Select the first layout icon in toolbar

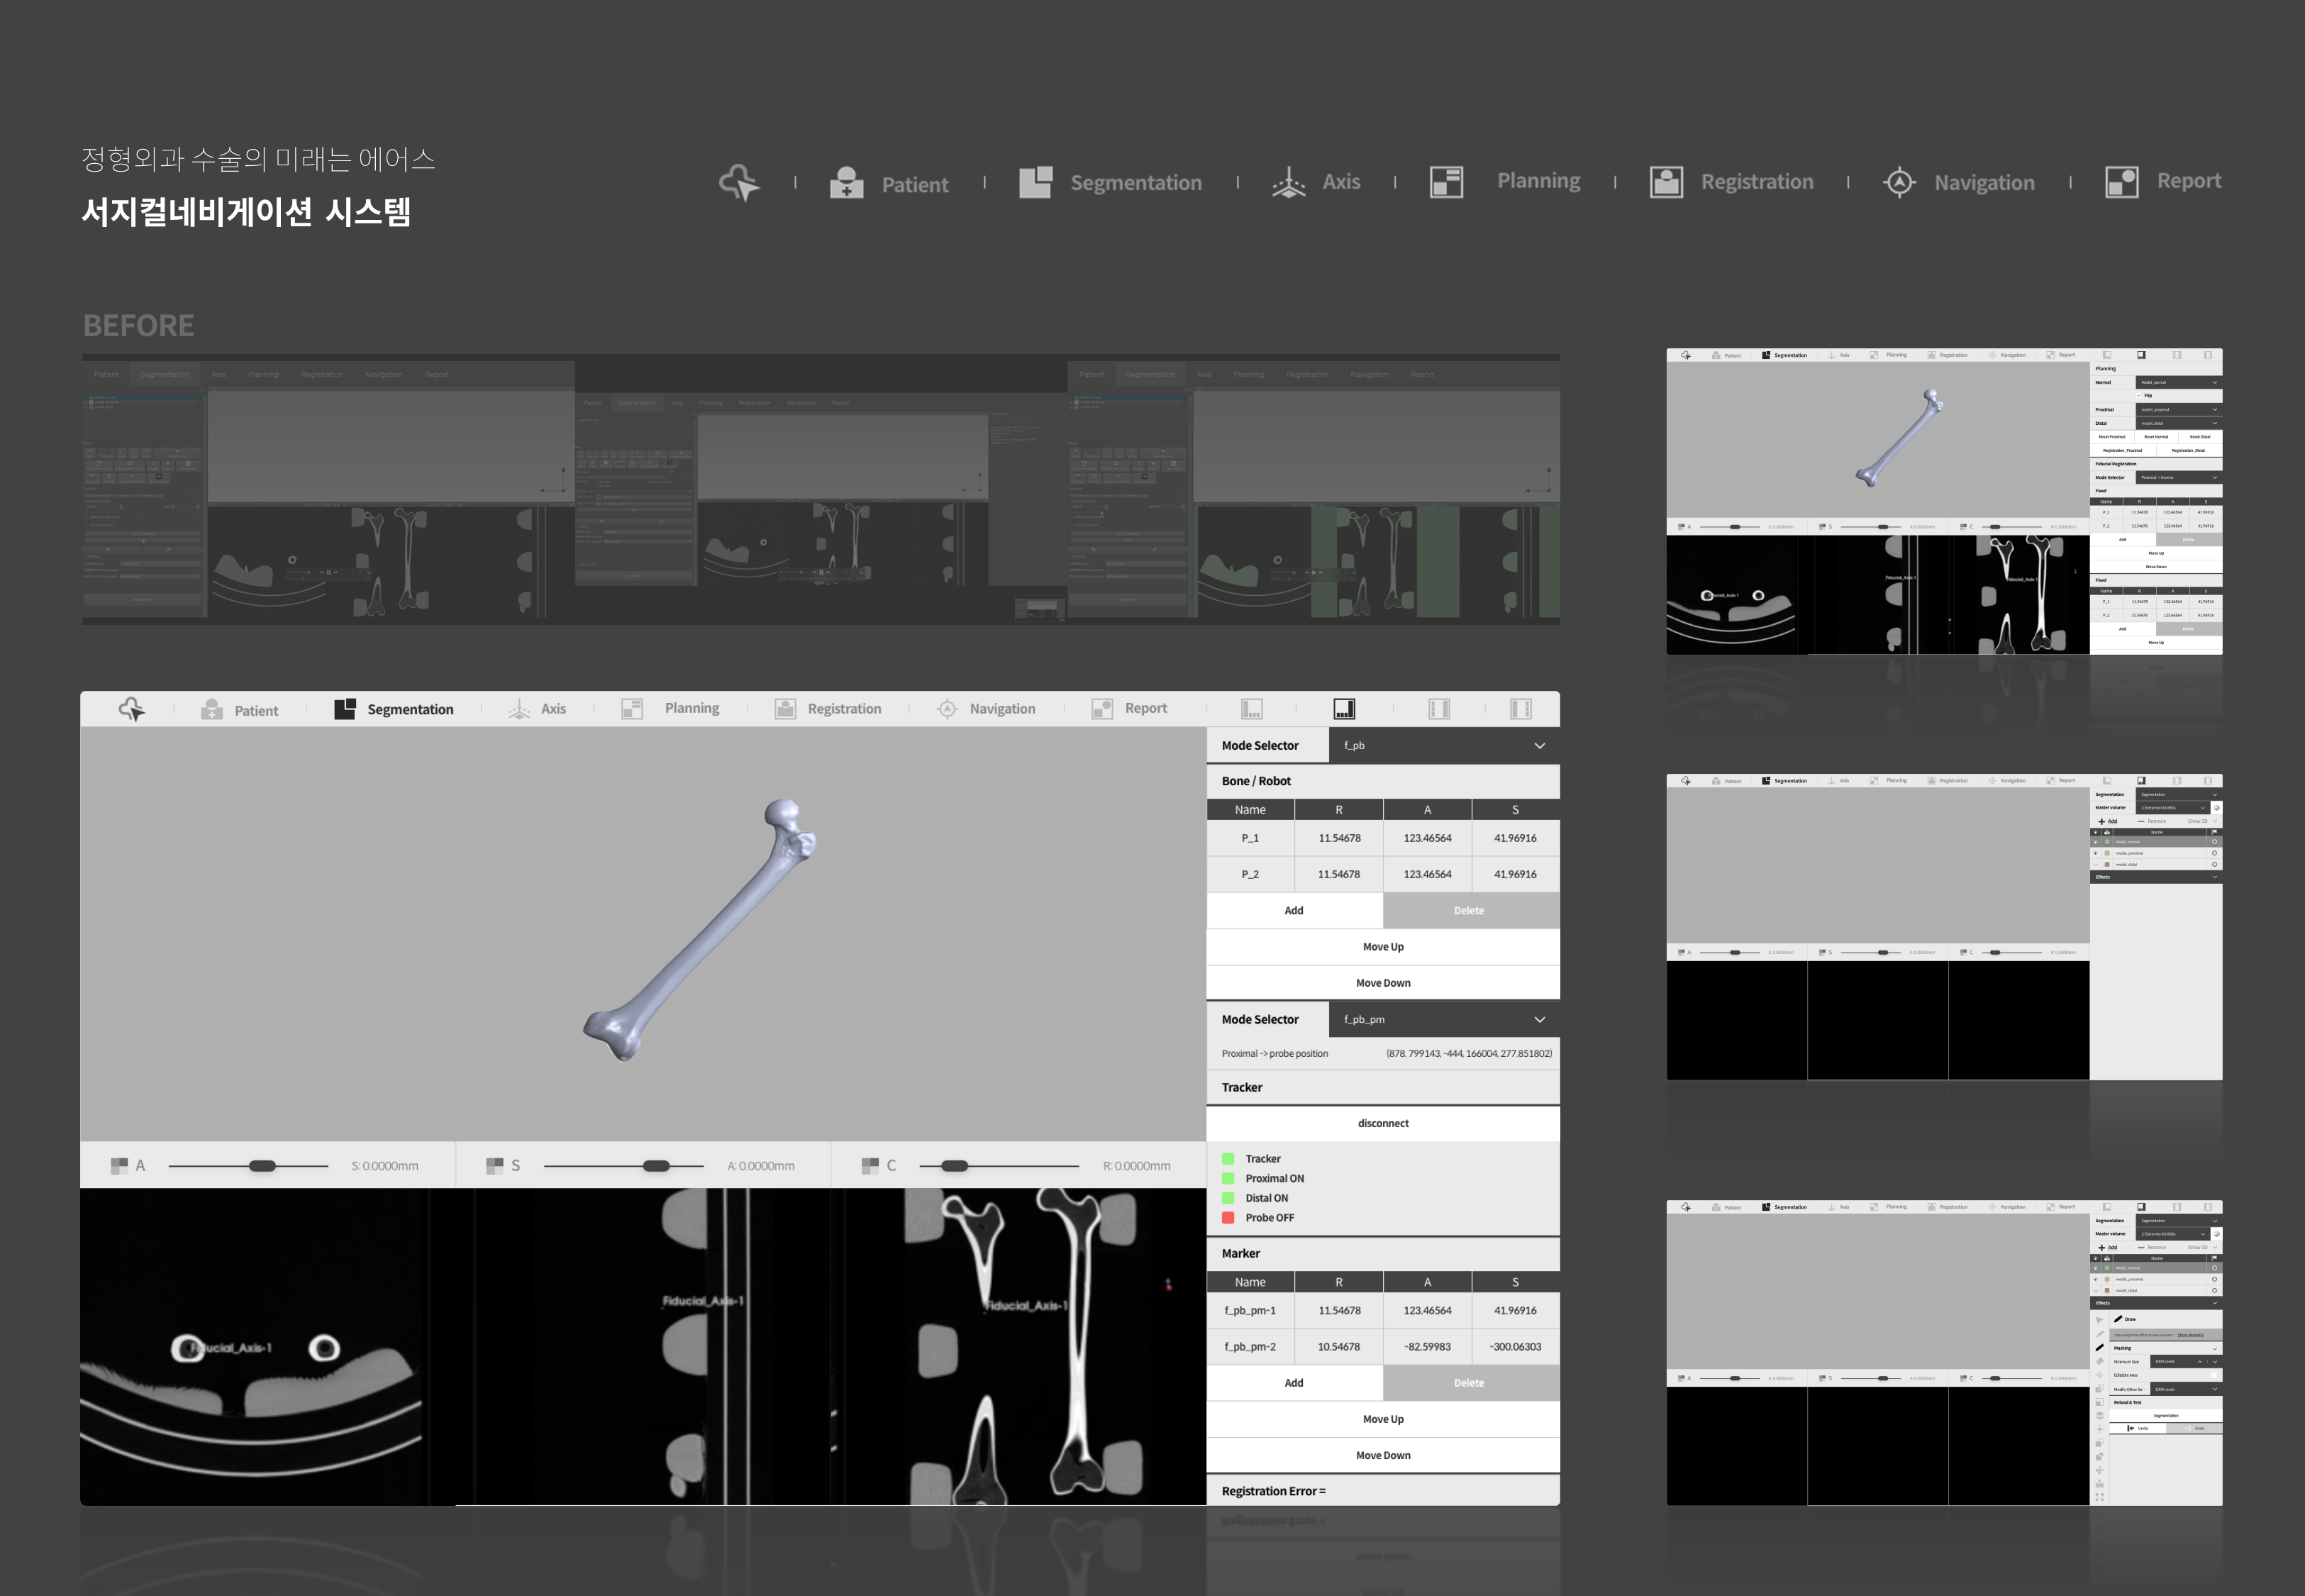pyautogui.click(x=1252, y=709)
